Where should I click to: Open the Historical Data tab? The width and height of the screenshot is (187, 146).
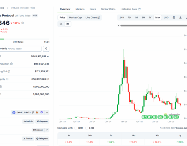point(130,9)
